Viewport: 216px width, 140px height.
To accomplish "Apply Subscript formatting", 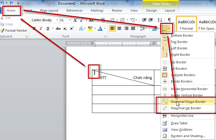I will click(x=65, y=28).
